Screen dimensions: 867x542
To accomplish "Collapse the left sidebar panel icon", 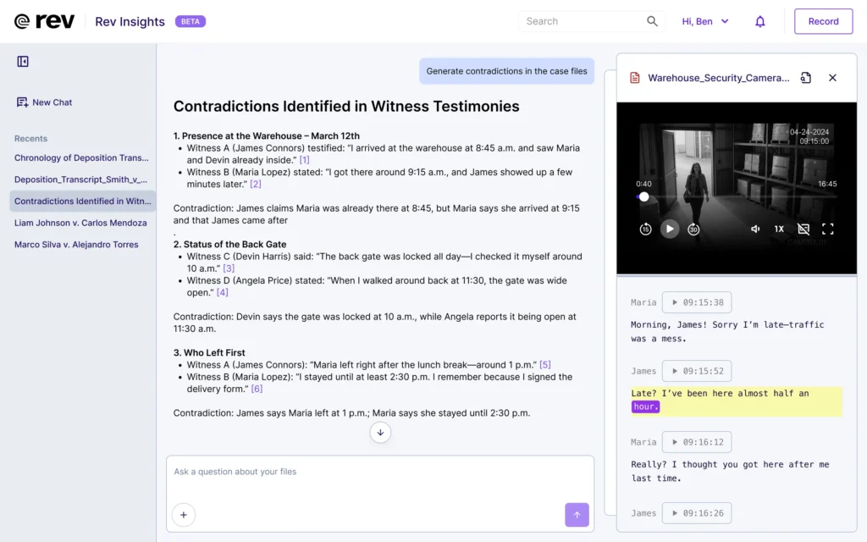I will [x=23, y=62].
